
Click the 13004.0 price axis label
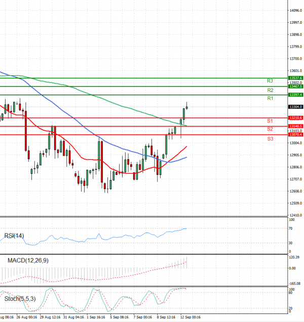[x=296, y=143]
